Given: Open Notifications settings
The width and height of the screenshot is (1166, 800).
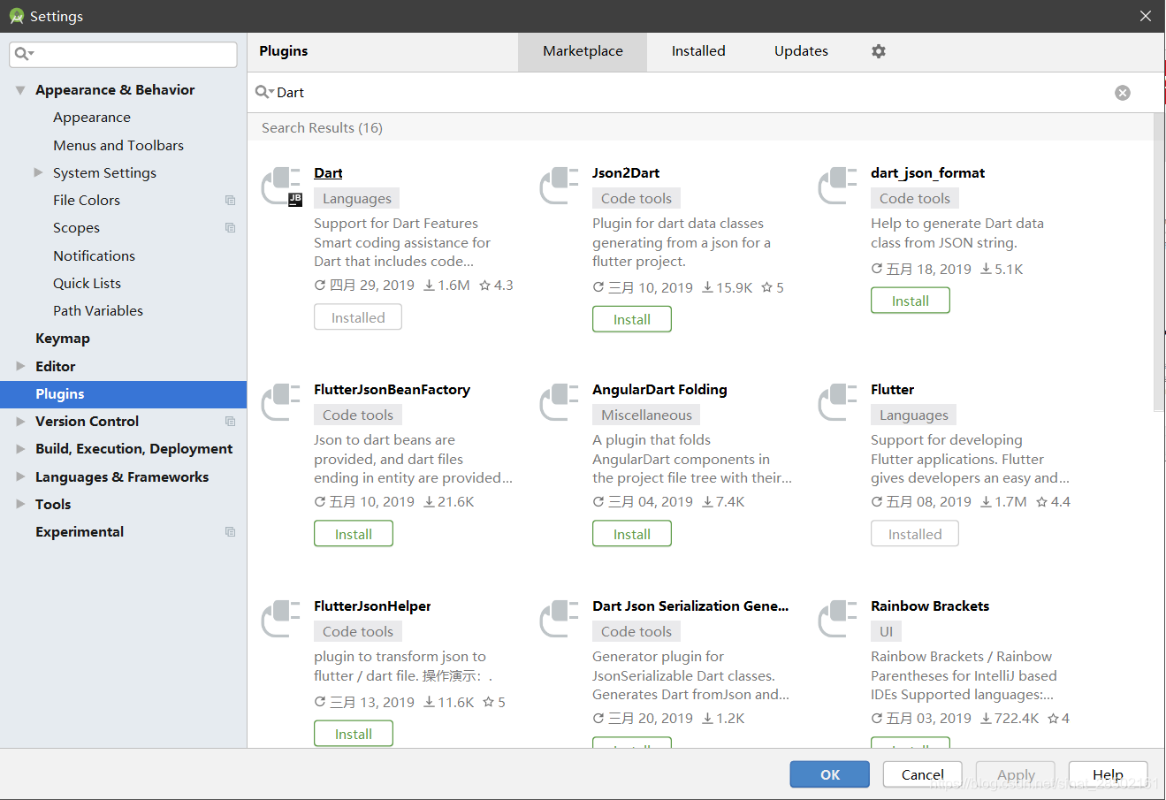Looking at the screenshot, I should [94, 255].
